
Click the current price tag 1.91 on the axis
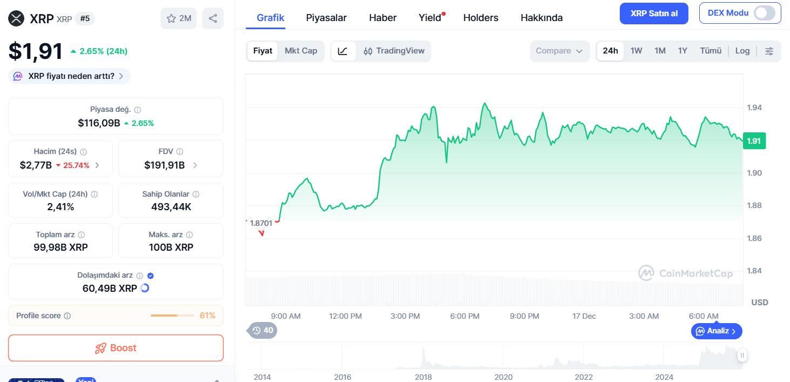tap(754, 141)
